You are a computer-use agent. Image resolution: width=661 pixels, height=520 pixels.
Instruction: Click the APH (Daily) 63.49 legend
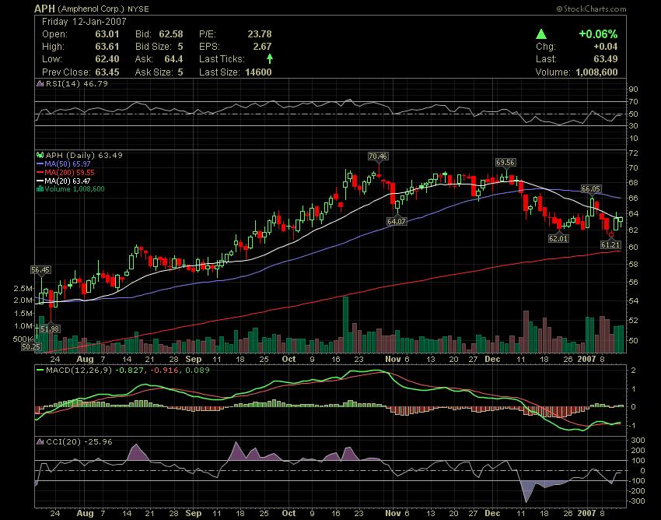(x=84, y=156)
